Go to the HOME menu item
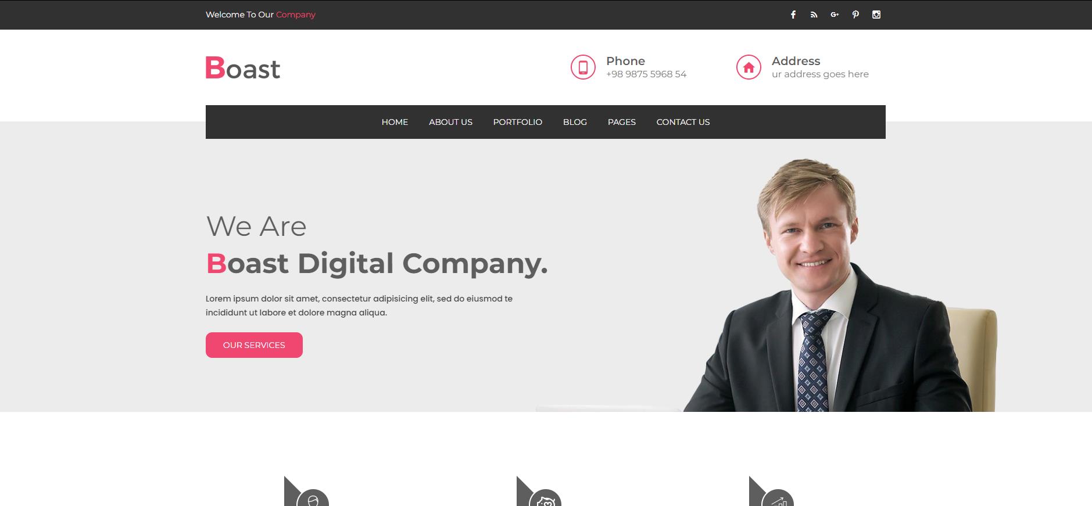This screenshot has width=1092, height=506. tap(395, 122)
